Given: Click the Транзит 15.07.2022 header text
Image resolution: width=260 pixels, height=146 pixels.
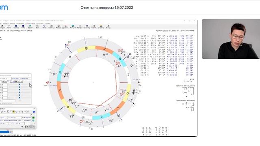Looking at the screenshot, I should (175, 31).
